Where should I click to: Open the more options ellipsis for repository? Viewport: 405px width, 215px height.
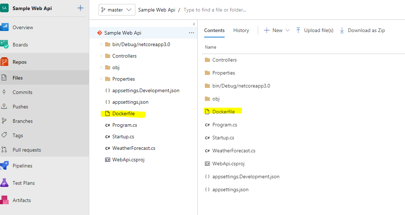point(192,33)
